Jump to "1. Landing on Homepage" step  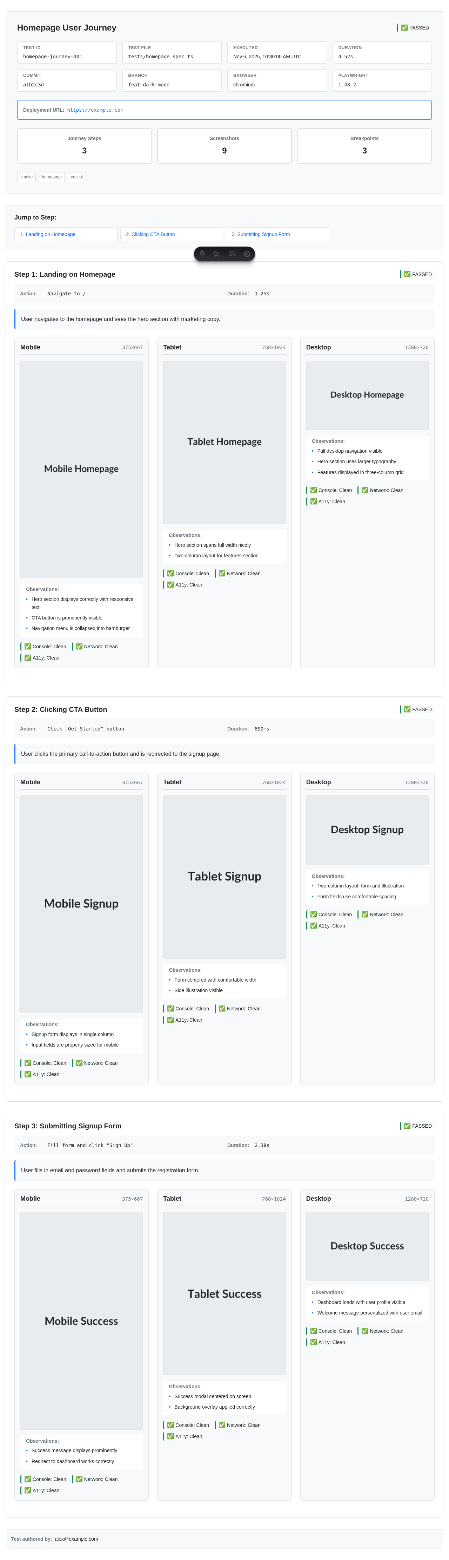click(x=65, y=234)
